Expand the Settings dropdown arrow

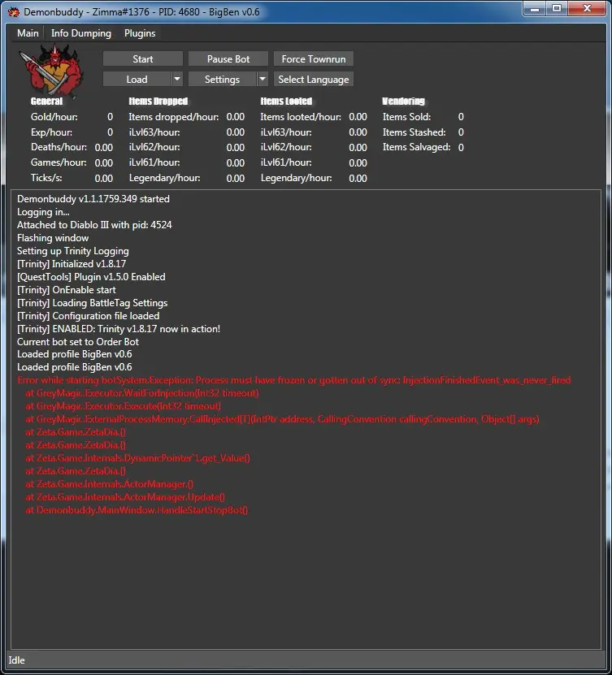pyautogui.click(x=263, y=80)
